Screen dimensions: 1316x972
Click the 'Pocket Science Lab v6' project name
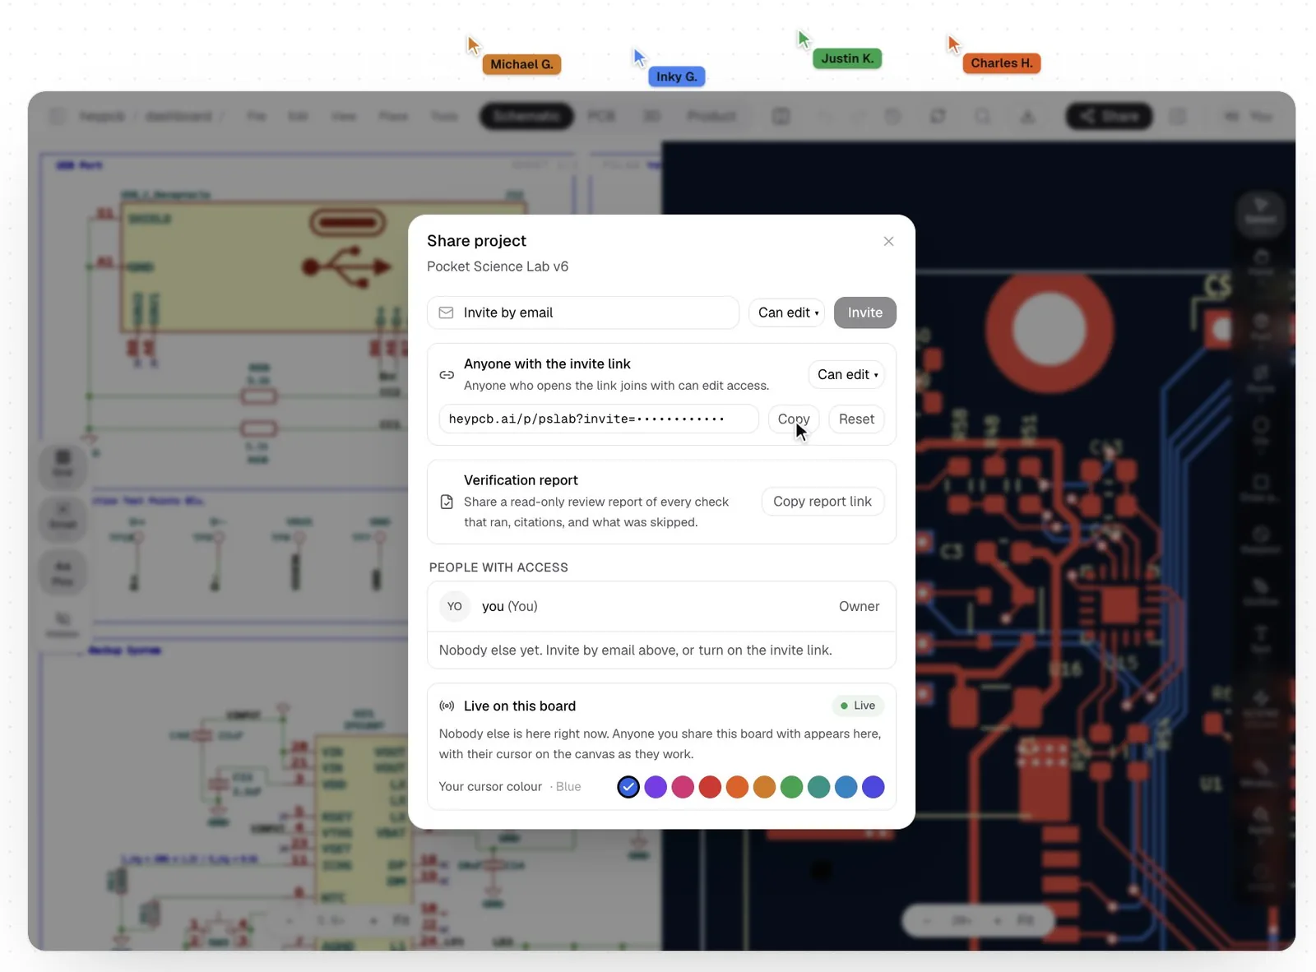498,266
